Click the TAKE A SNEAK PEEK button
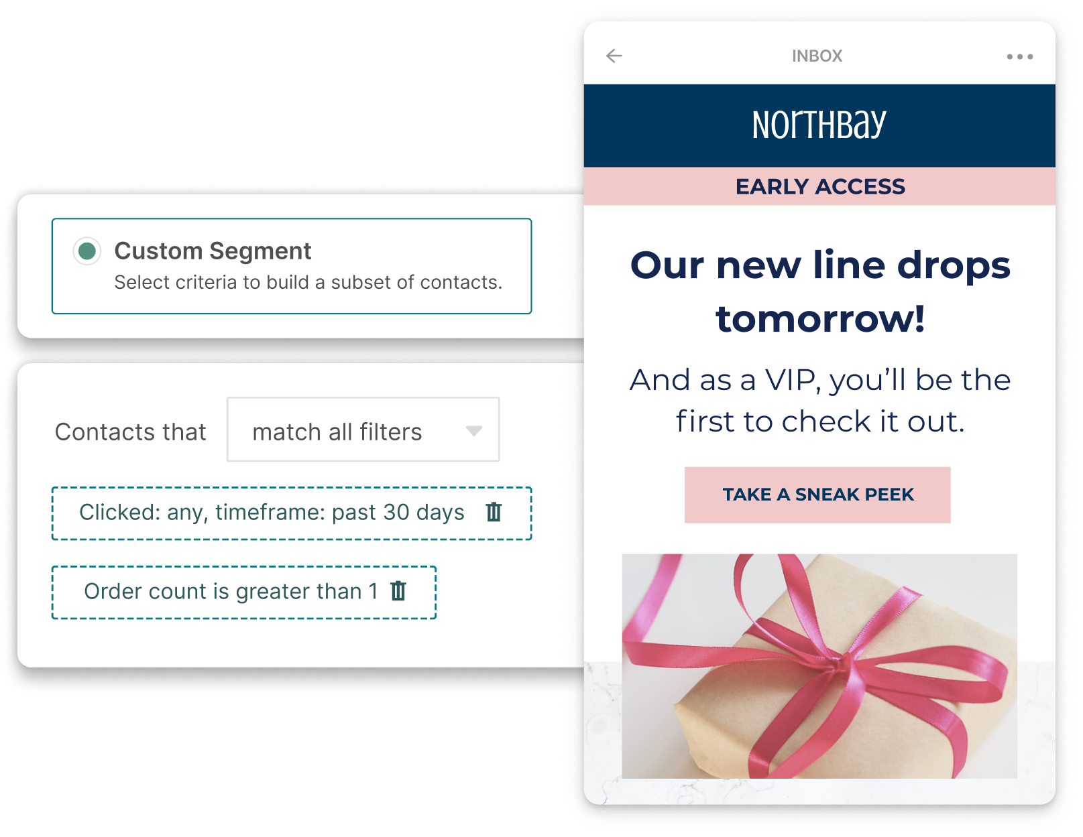This screenshot has width=1083, height=837. [x=817, y=495]
